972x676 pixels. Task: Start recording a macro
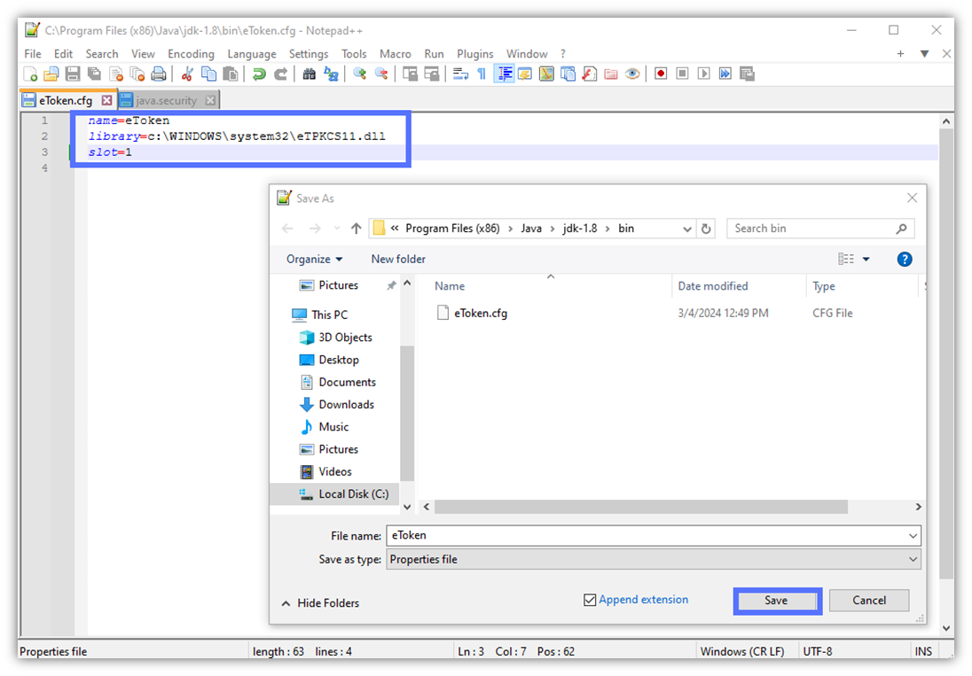click(661, 74)
